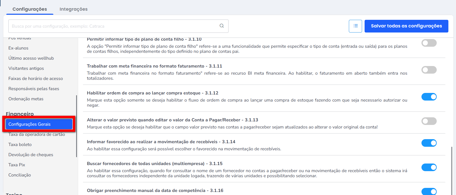Toggle alterar valor previsto option 3.1.13
This screenshot has height=195, width=456.
click(429, 121)
